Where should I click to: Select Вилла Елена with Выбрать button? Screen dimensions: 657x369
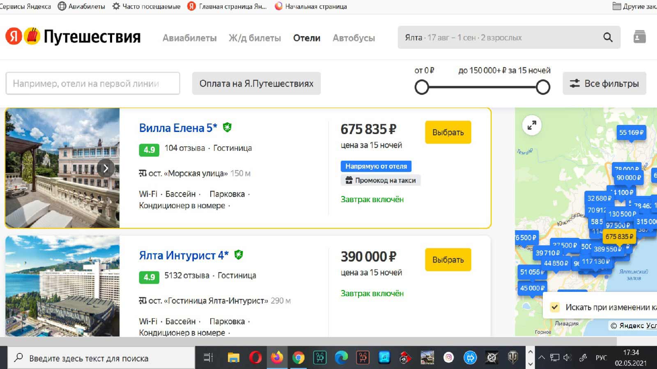click(448, 132)
